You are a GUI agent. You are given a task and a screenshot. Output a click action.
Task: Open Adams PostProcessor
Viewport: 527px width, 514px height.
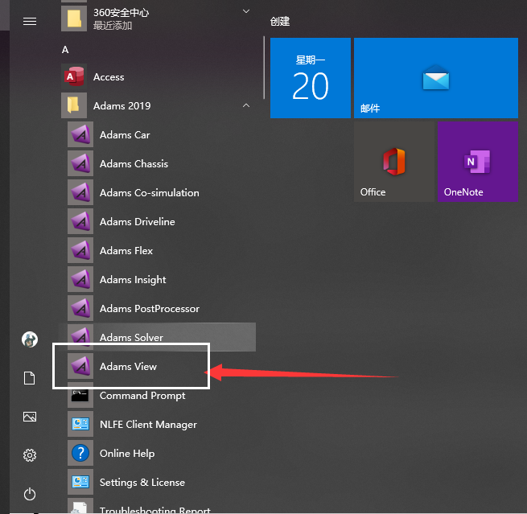(x=149, y=309)
